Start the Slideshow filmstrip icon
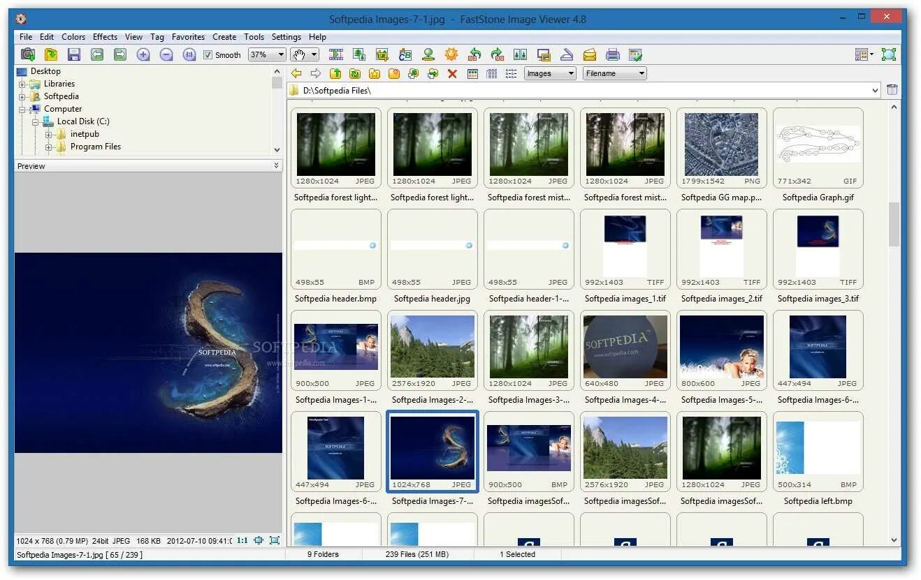Viewport: 921px width, 580px height. [x=336, y=54]
